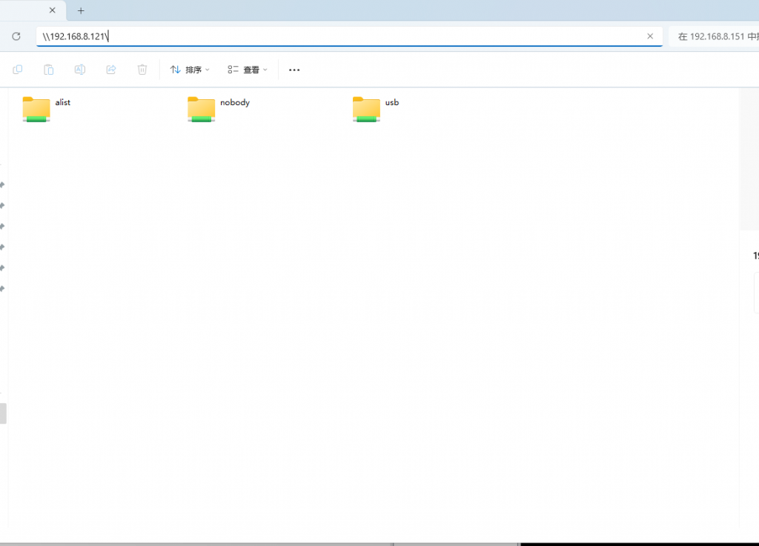Open the 排序 (Sort) dropdown

click(x=190, y=69)
